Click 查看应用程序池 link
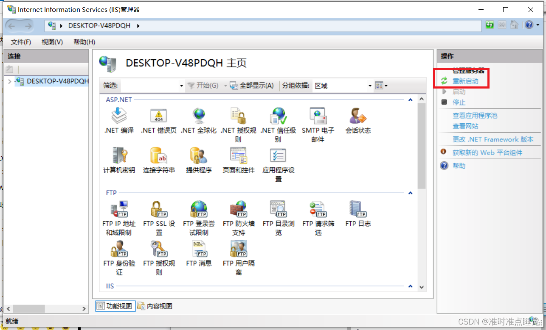This screenshot has width=546, height=330. pyautogui.click(x=475, y=116)
